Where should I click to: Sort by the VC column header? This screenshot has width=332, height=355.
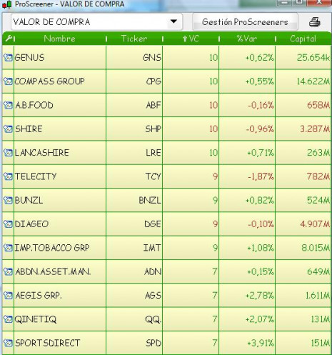pos(191,39)
